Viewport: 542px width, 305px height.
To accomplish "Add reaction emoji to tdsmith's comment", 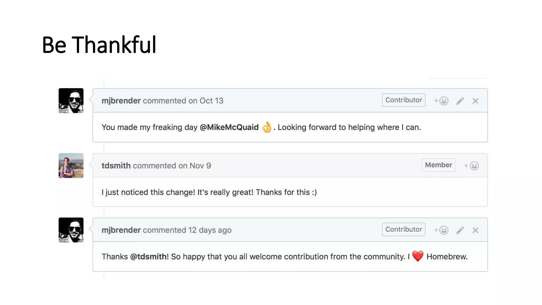I will pyautogui.click(x=471, y=166).
